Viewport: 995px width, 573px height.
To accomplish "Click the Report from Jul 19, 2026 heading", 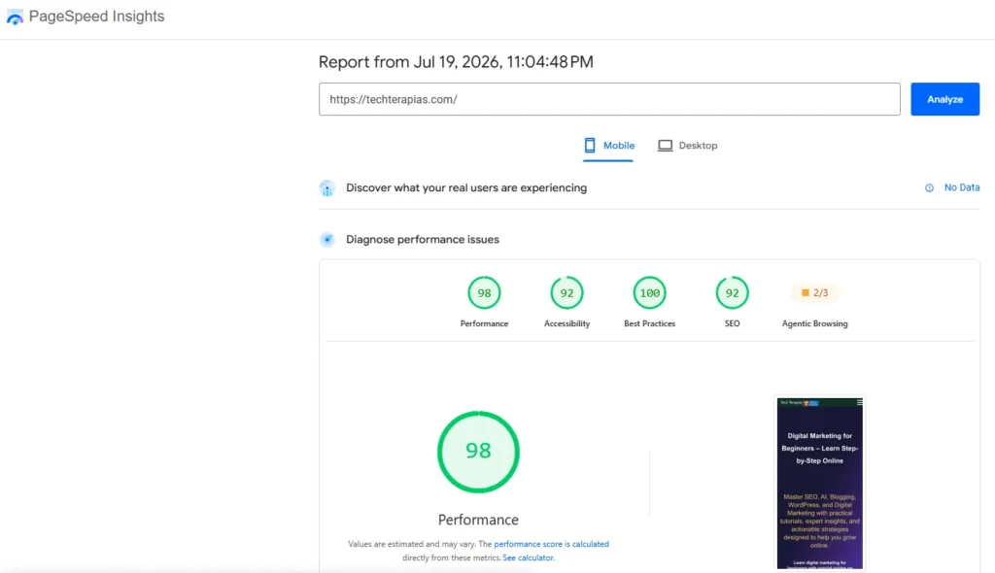I will [x=456, y=61].
